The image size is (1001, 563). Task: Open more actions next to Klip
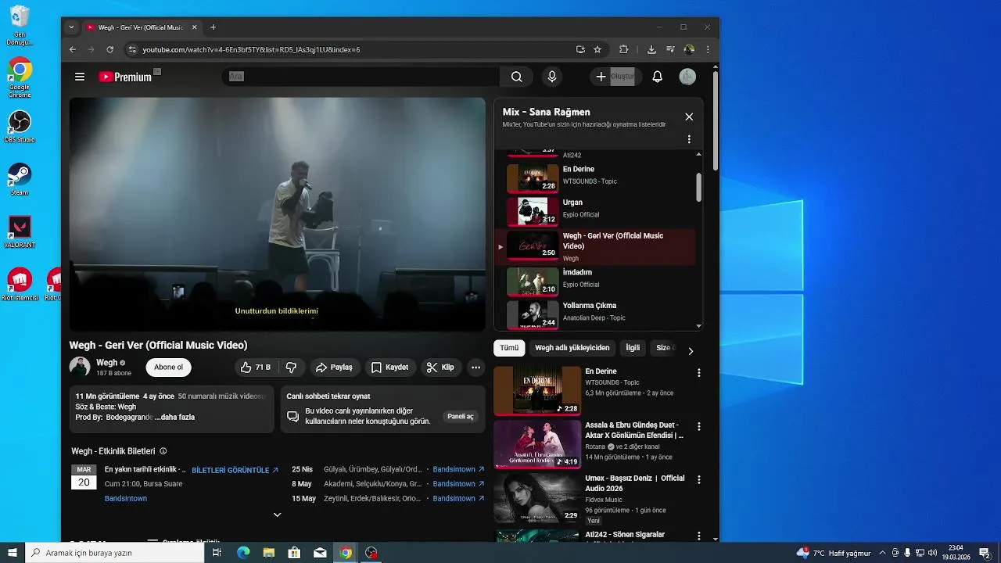475,368
